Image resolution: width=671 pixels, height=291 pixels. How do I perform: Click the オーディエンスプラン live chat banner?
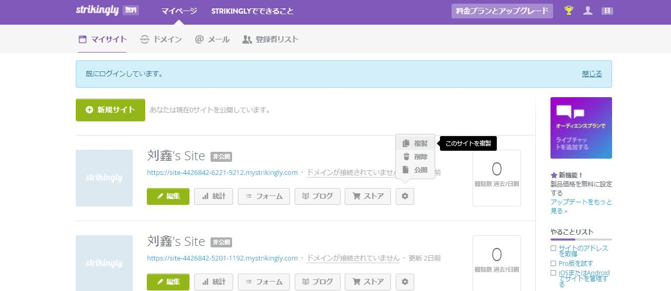(581, 128)
